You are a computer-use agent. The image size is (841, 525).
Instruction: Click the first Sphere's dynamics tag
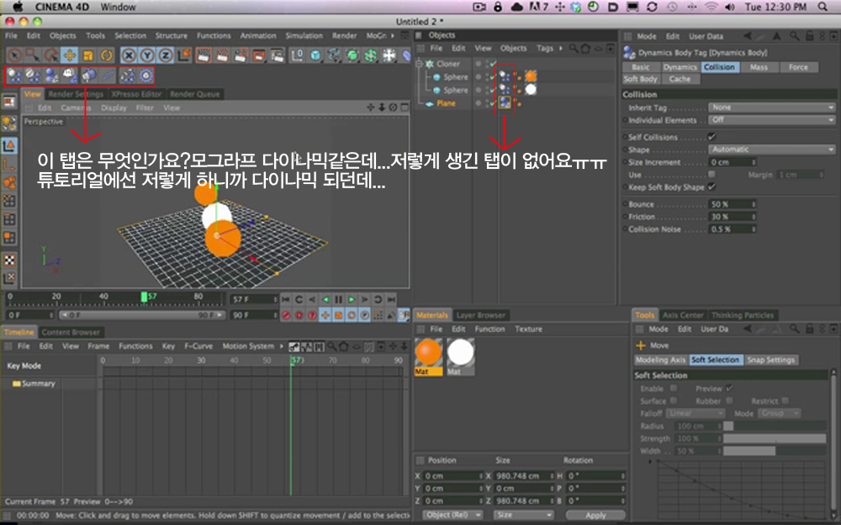505,76
